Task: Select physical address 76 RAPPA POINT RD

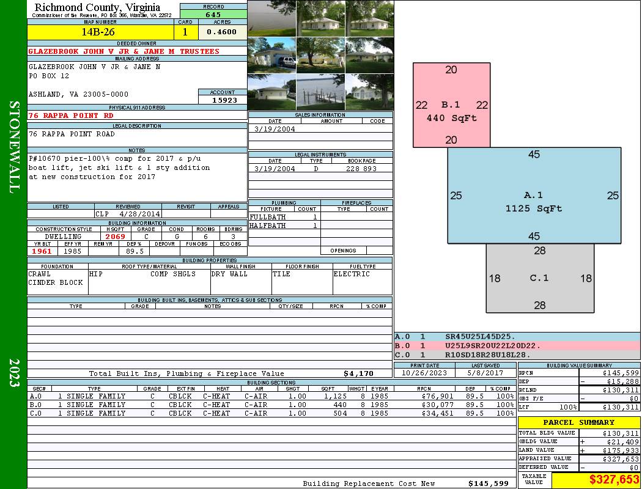Action: coord(71,116)
